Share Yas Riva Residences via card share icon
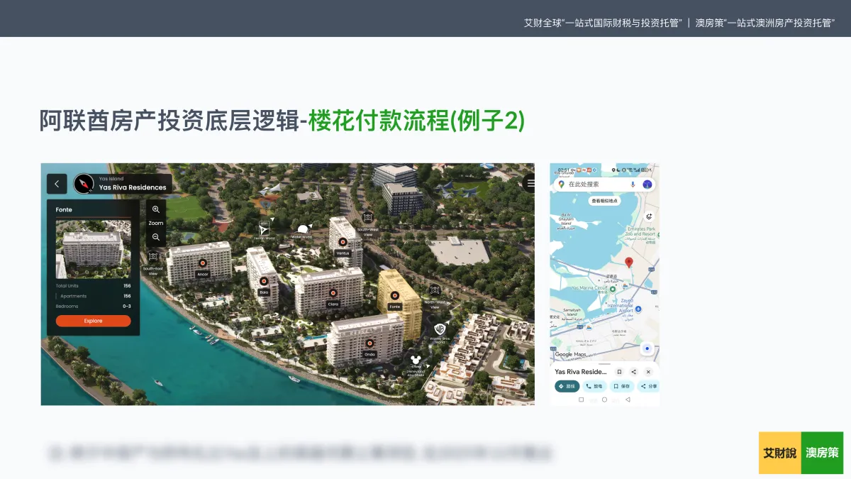 (x=633, y=372)
